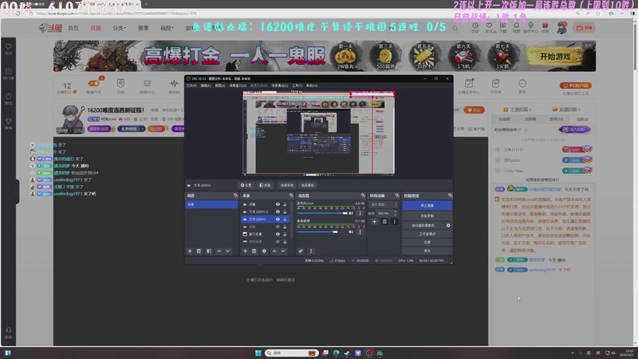
Task: Open the 工具(T) menu in OBS
Action: 297,85
